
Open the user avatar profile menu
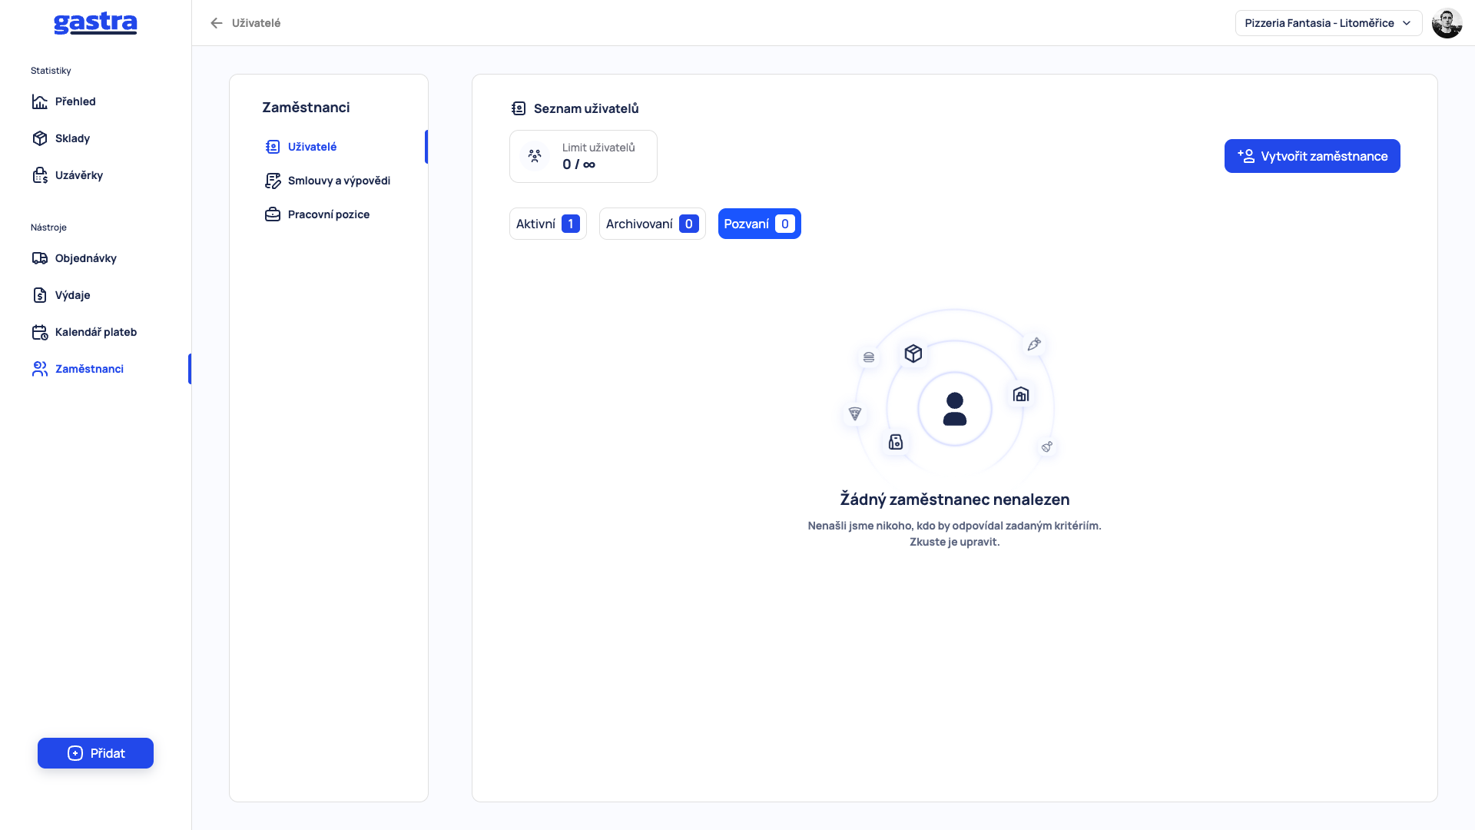pos(1447,23)
